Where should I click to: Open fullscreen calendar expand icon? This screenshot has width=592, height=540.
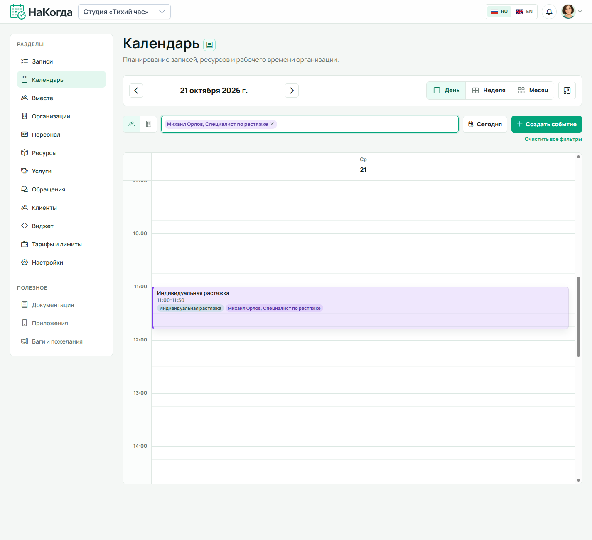[x=567, y=91]
